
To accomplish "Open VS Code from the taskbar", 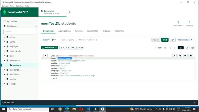I will click(x=88, y=109).
